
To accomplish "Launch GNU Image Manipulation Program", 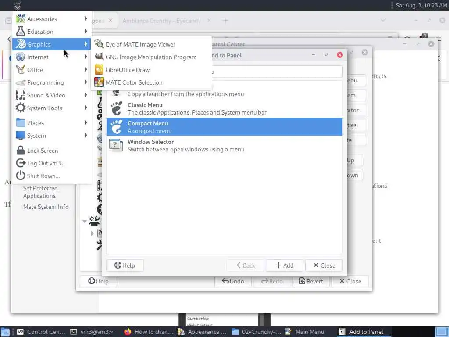I will point(151,57).
